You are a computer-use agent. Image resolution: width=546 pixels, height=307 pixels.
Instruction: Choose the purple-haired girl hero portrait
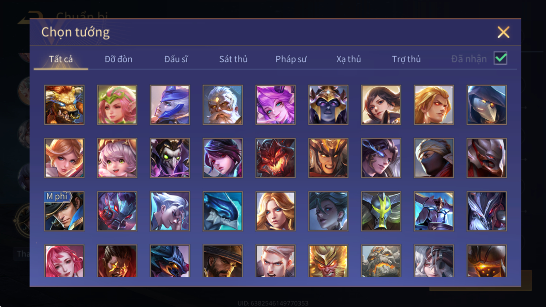275,105
